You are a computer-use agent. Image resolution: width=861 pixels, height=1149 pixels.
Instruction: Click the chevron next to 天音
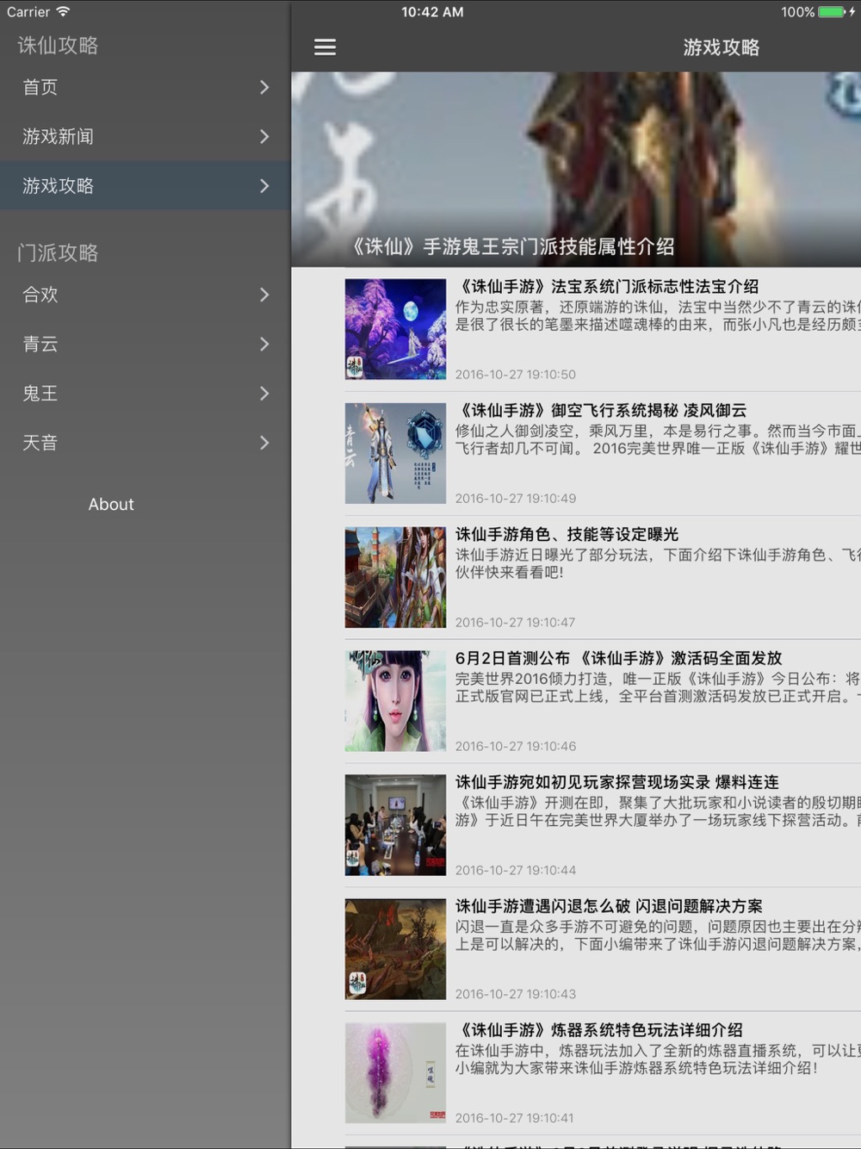point(264,443)
